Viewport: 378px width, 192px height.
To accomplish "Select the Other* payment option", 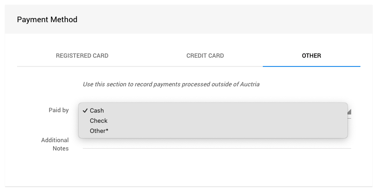I will [99, 131].
